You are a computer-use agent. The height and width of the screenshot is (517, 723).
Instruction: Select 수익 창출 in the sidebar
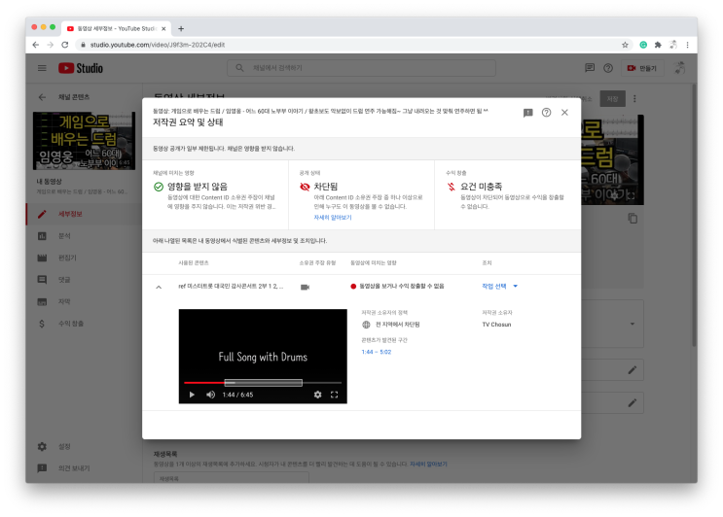click(84, 324)
